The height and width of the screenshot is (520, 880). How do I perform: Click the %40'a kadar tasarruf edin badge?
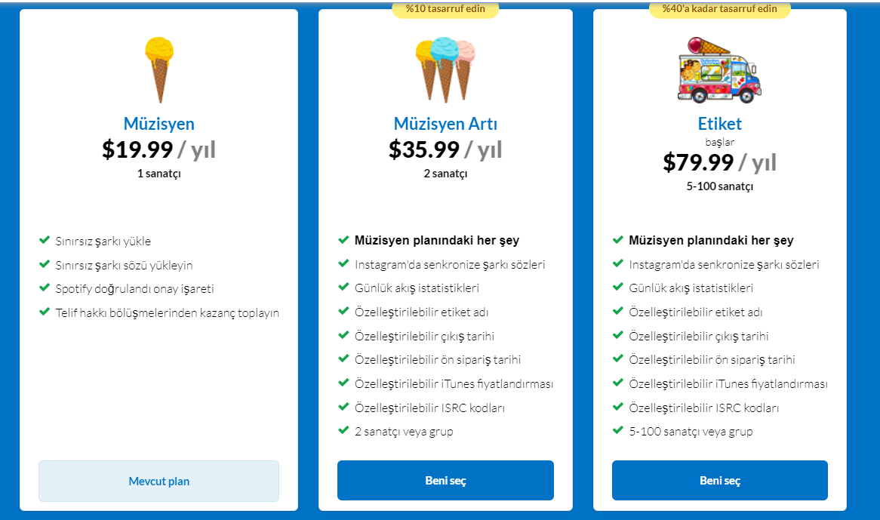[x=719, y=9]
